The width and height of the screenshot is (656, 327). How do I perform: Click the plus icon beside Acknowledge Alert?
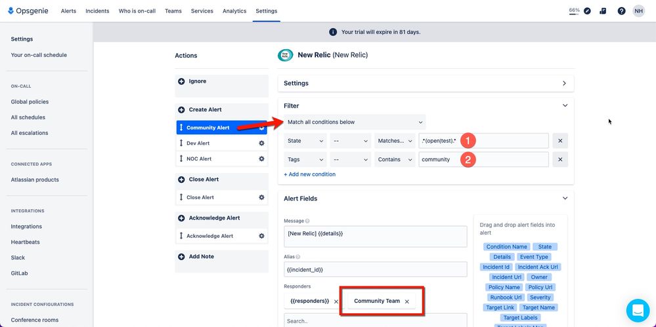coord(181,218)
